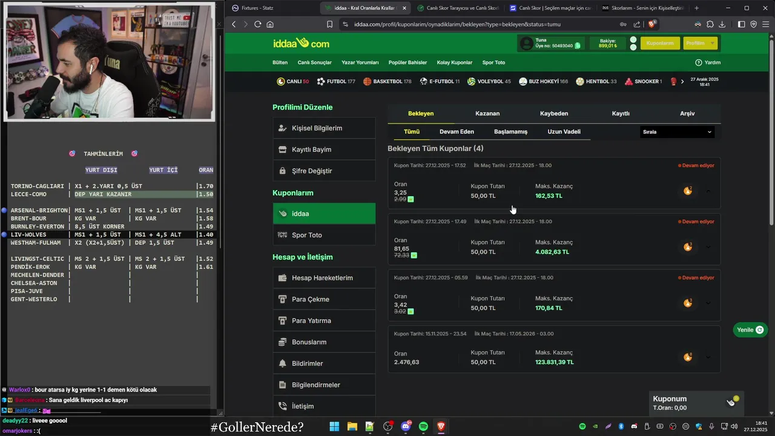Open the CANLI live matches category
This screenshot has width=775, height=436.
(x=293, y=81)
